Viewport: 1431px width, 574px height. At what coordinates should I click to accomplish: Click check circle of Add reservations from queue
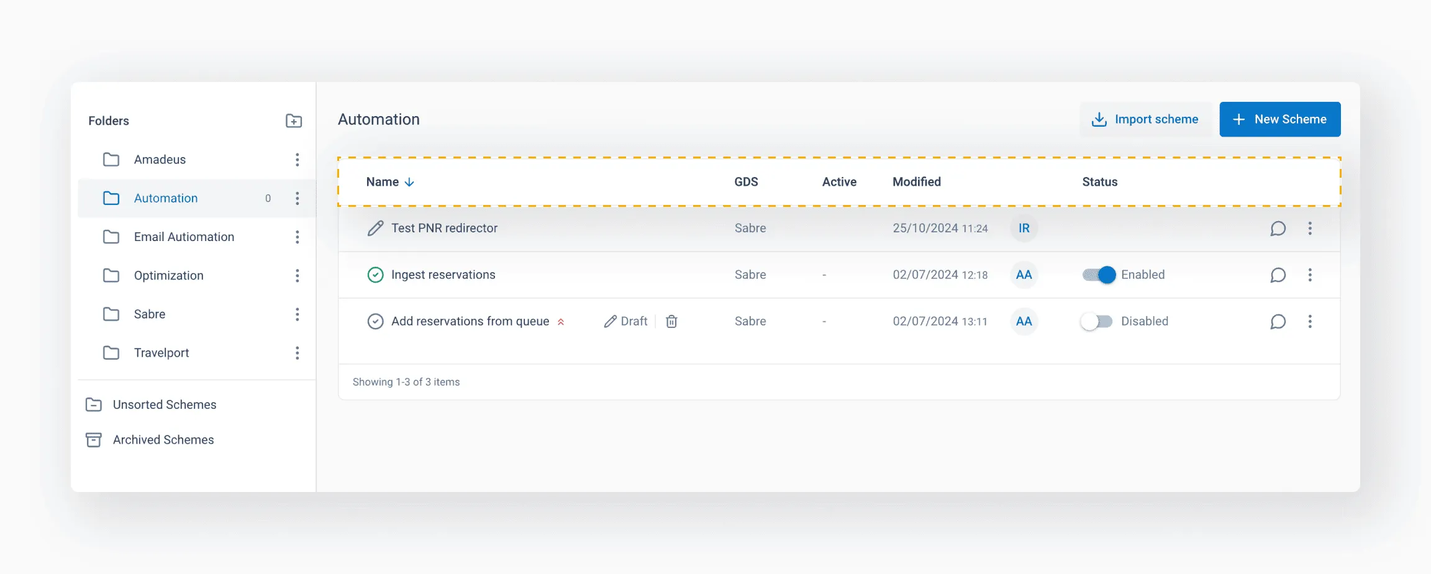[x=375, y=321]
